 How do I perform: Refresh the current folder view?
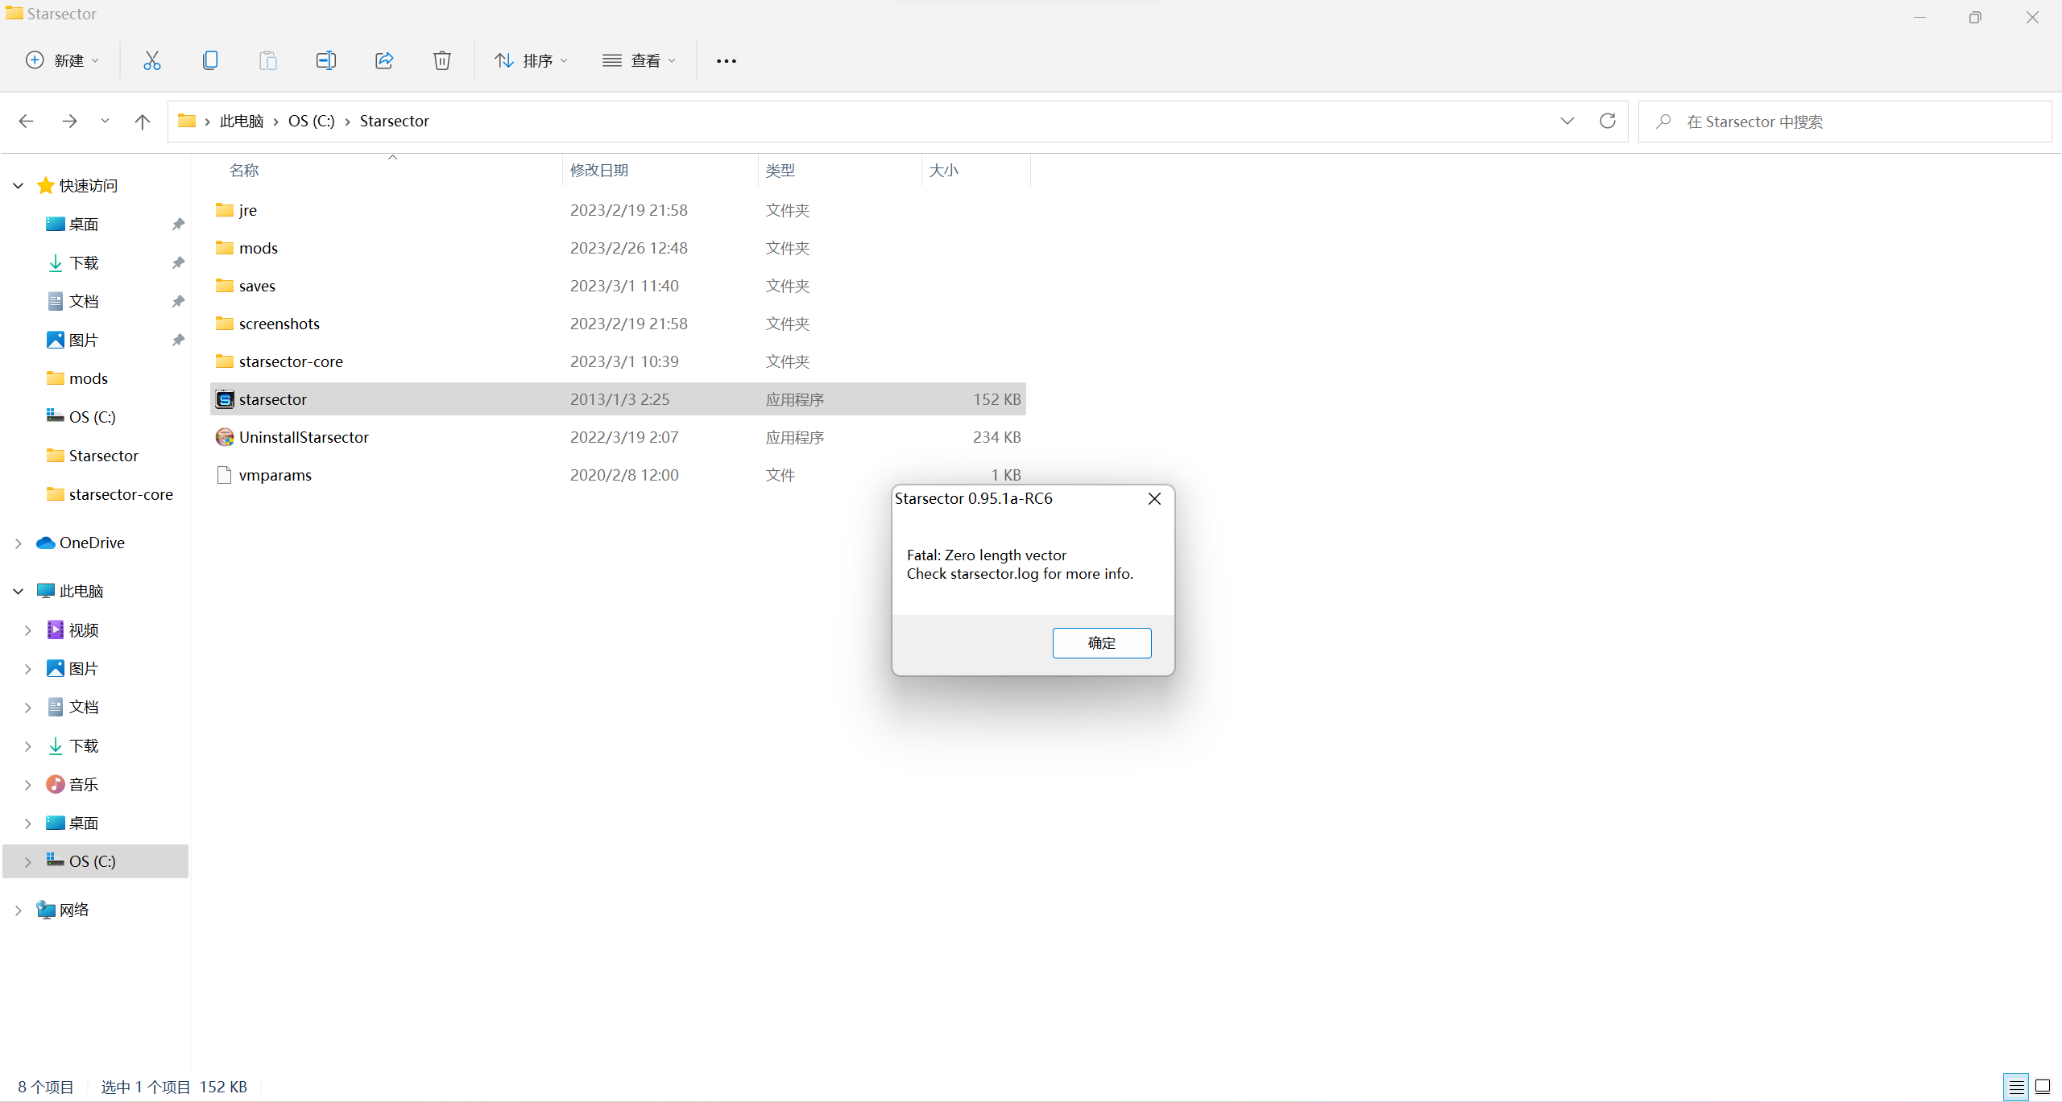pyautogui.click(x=1607, y=121)
